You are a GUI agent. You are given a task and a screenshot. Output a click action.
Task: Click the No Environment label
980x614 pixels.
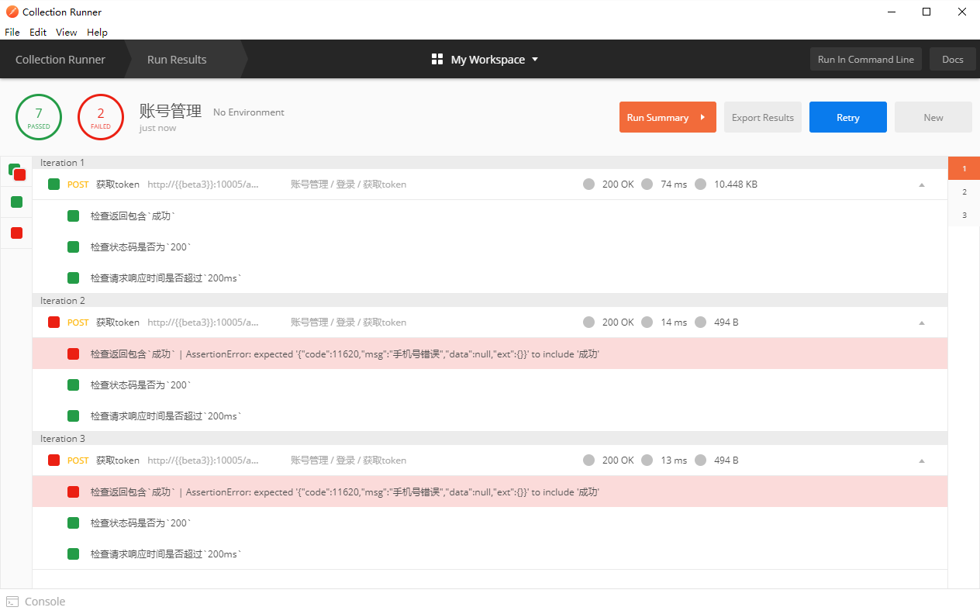click(249, 112)
